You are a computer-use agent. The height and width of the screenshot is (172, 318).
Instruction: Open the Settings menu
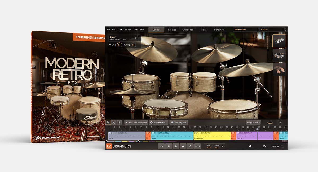128,29
